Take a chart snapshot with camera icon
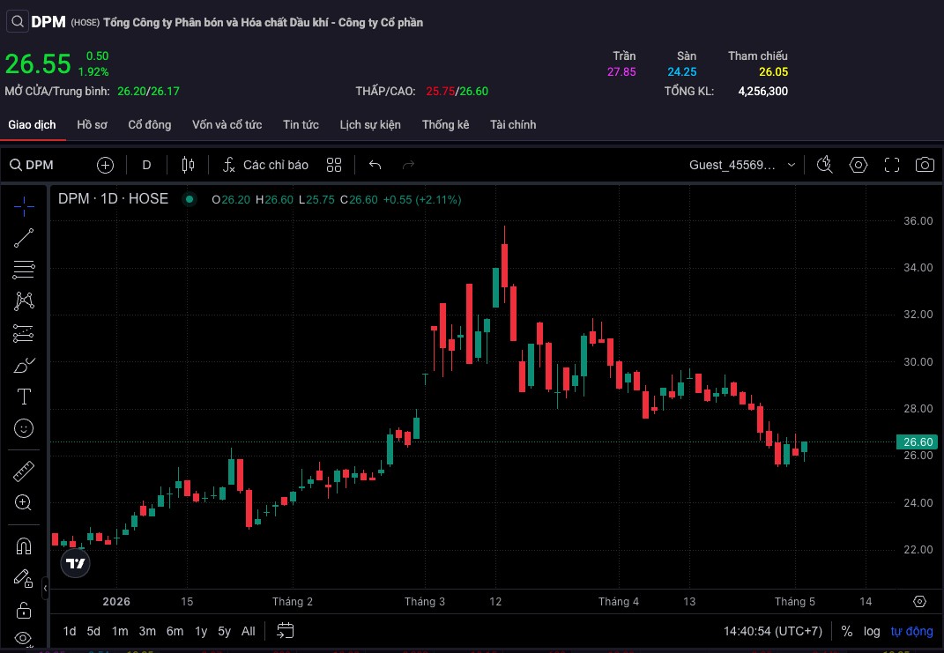The height and width of the screenshot is (653, 944). [925, 165]
